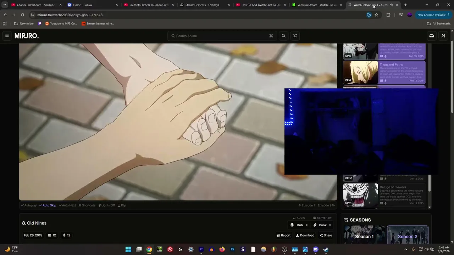Open the Dub audio dropdown
Screen dimensions: 454x255
coord(299,225)
